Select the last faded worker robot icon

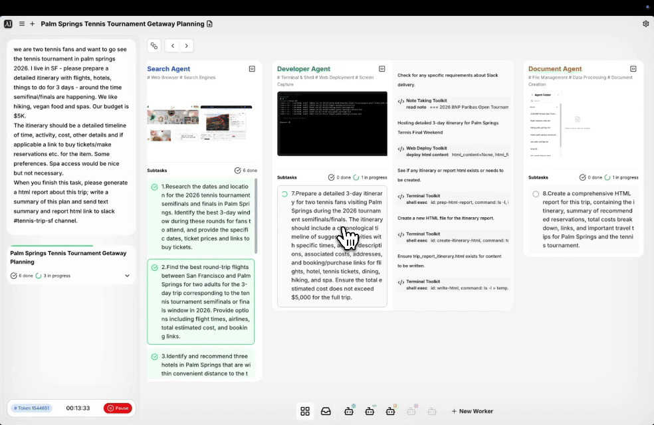[432, 411]
